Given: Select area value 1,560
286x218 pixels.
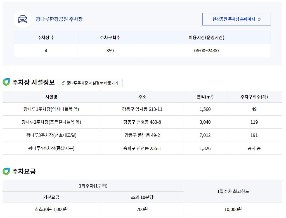Looking at the screenshot, I should coord(205,109).
